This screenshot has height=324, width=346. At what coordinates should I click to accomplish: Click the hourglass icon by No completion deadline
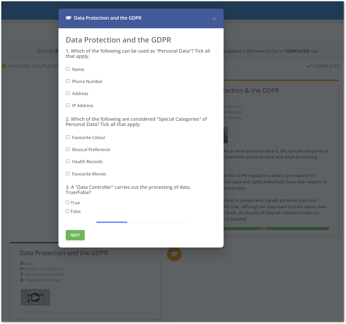(x=21, y=274)
